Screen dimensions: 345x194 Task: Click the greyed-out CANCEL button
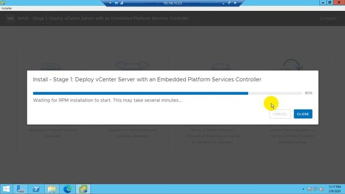280,114
